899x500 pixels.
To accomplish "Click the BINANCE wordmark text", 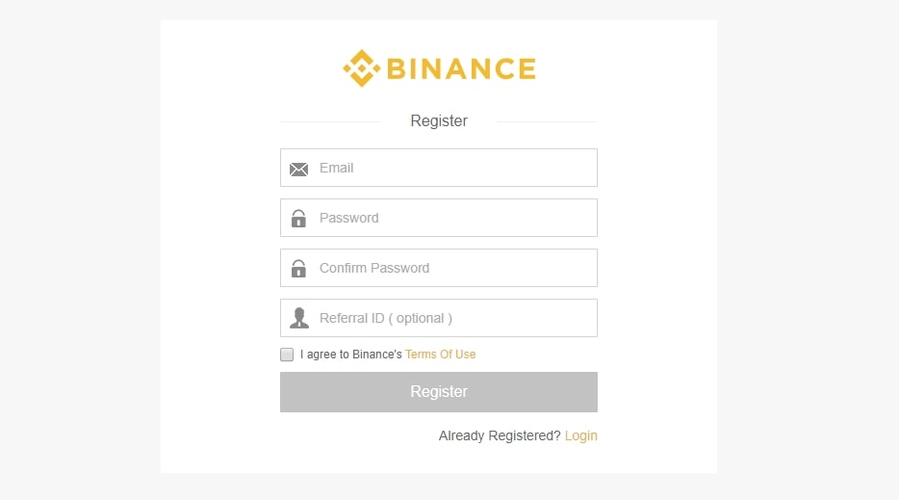I will (462, 69).
